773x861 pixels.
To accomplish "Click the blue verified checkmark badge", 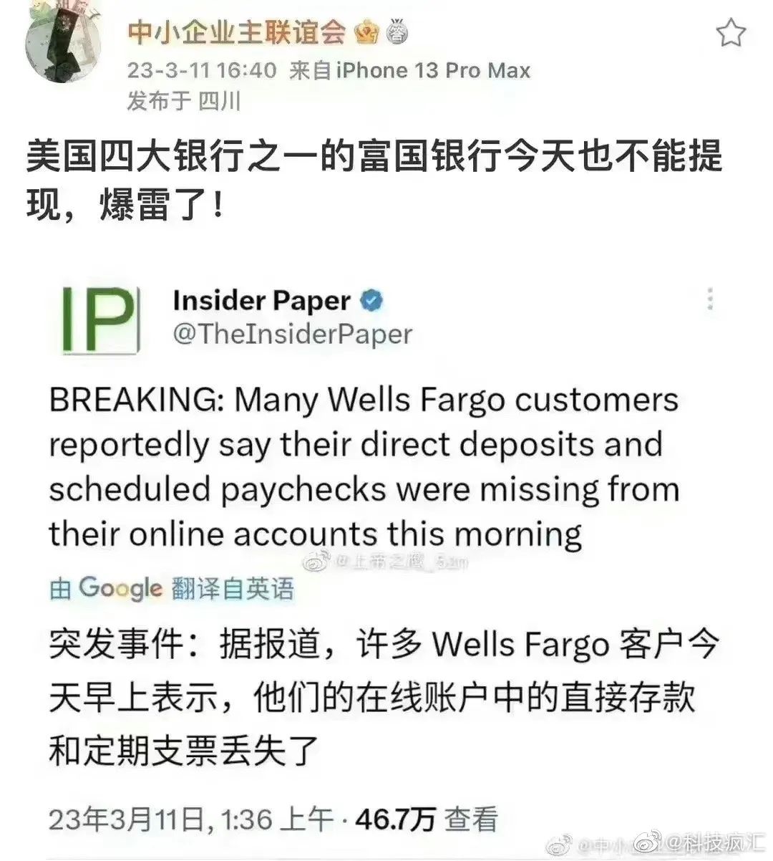I will [x=372, y=301].
